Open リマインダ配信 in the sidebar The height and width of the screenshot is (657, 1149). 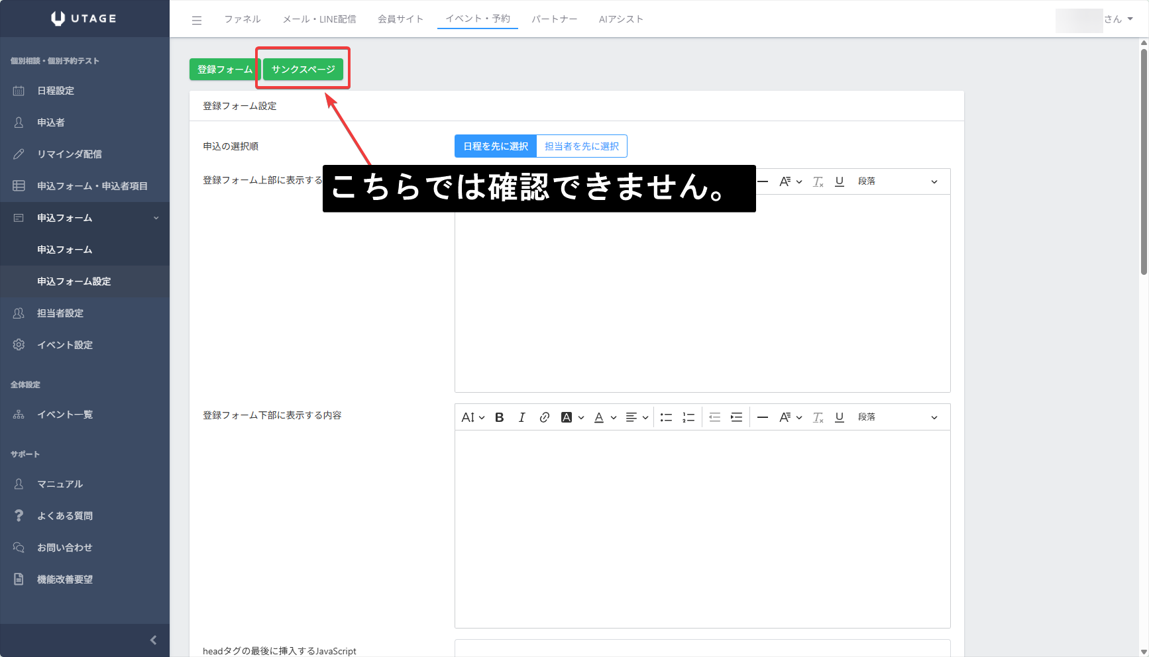pyautogui.click(x=85, y=154)
